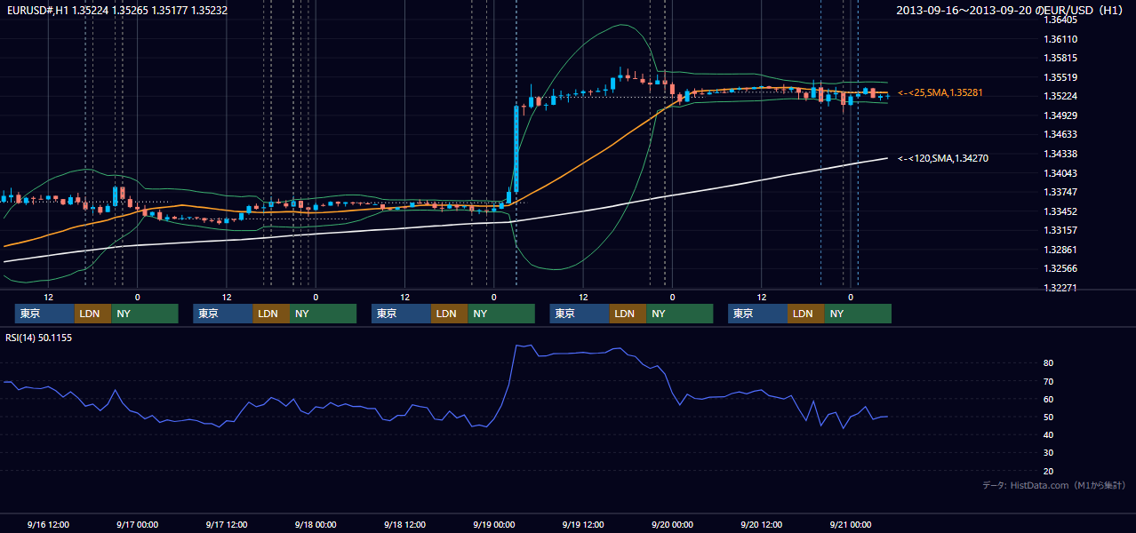Choose the NY session block for 9/18
Screen dimensions: 1136x533
coord(501,314)
